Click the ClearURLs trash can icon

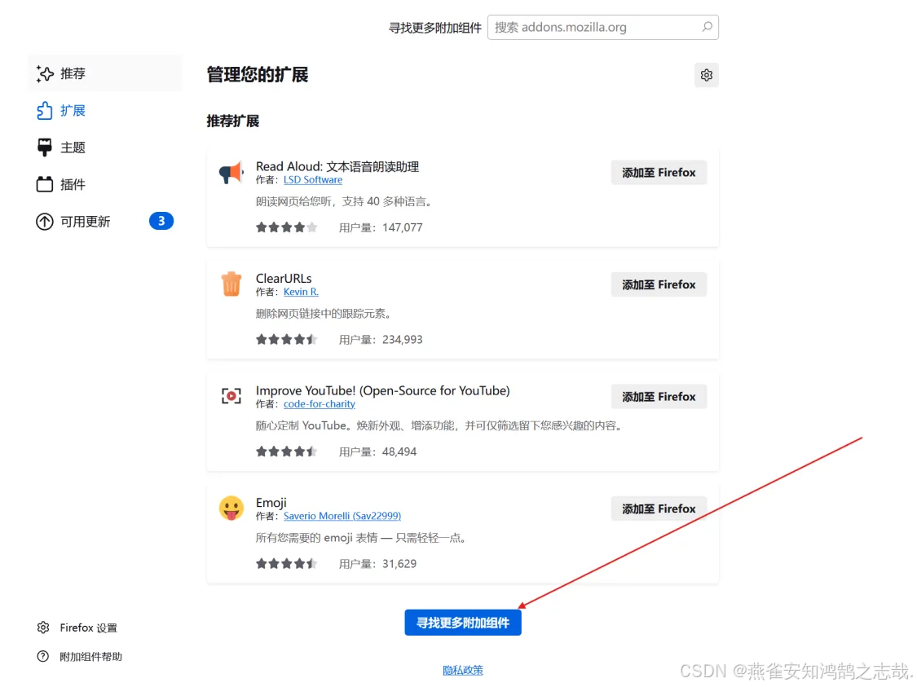coord(231,284)
